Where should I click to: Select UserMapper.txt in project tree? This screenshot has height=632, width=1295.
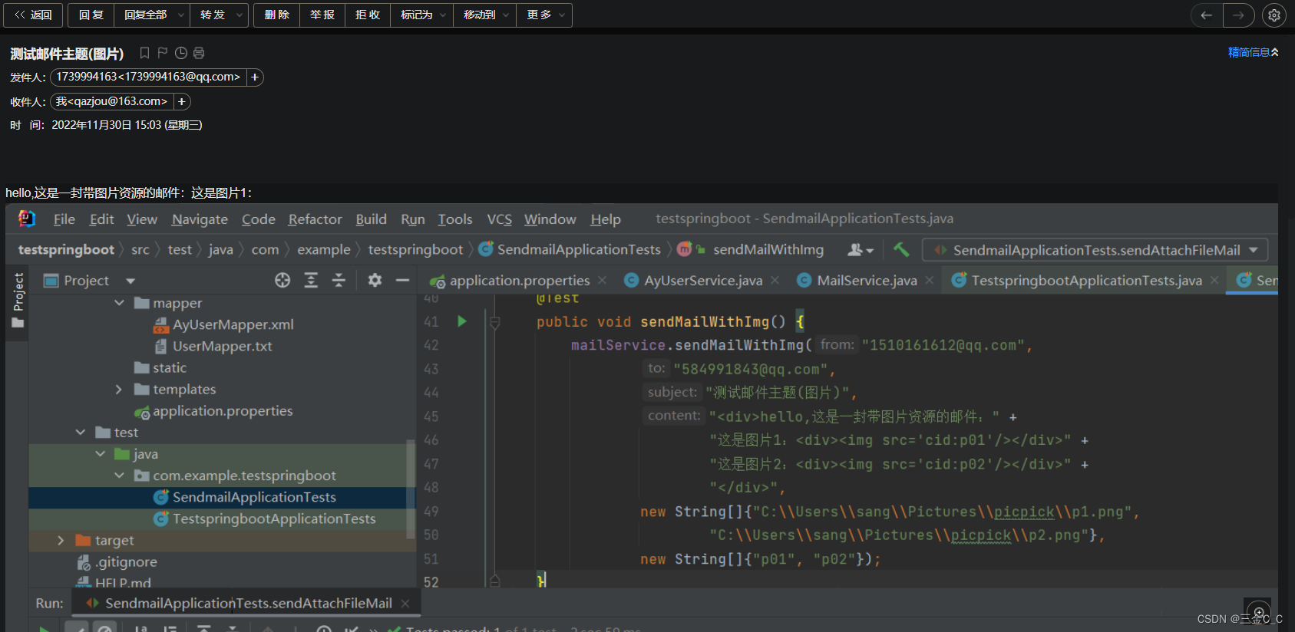click(213, 346)
